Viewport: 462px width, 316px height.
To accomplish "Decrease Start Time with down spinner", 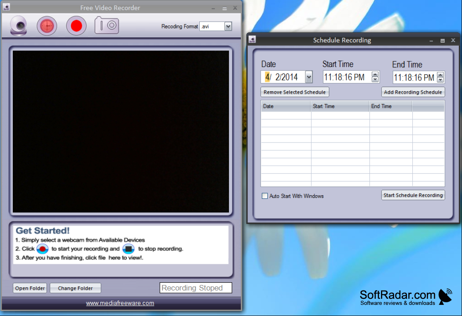I will click(x=375, y=80).
